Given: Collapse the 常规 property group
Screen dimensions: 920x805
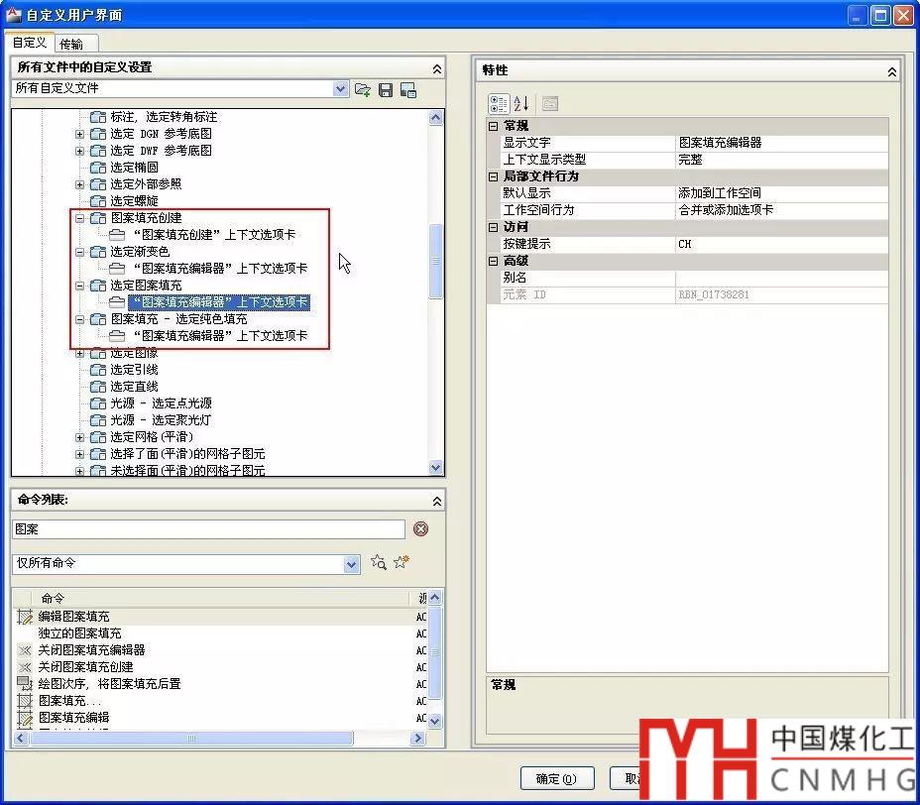Looking at the screenshot, I should (x=494, y=126).
